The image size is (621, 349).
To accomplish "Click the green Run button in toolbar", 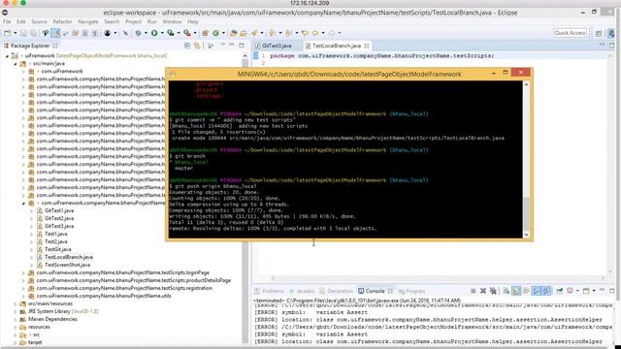I will (154, 33).
